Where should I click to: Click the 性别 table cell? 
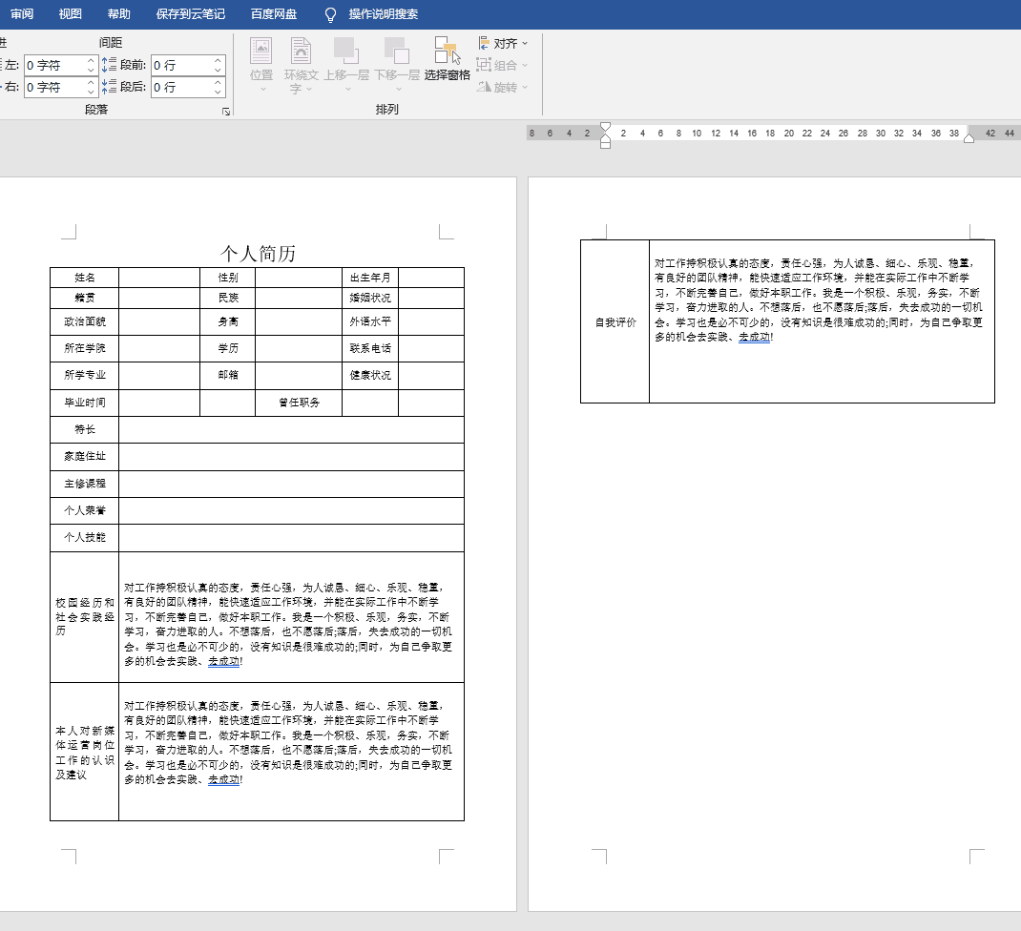[x=228, y=278]
